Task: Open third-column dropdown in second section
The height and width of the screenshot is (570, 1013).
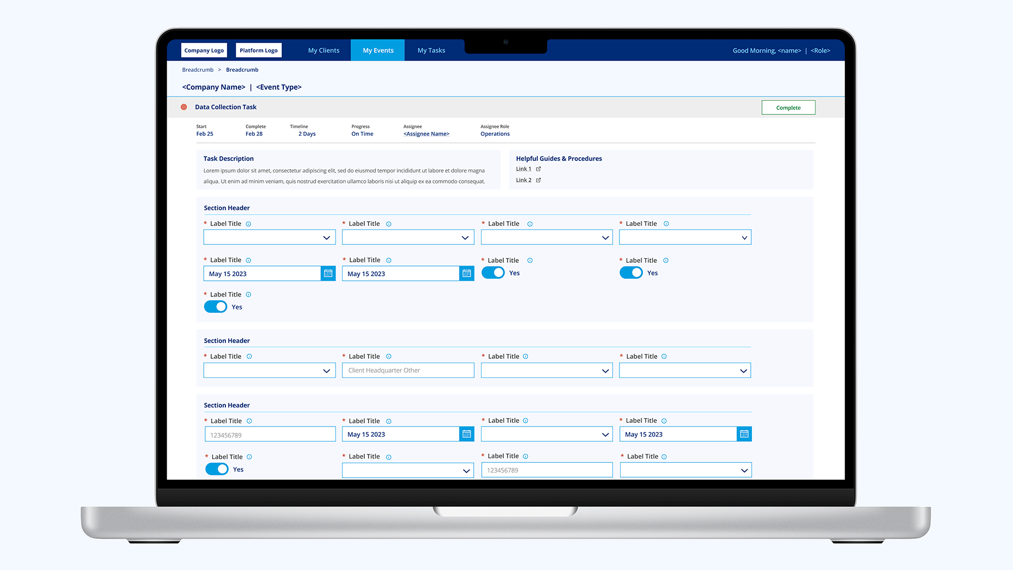Action: 547,370
